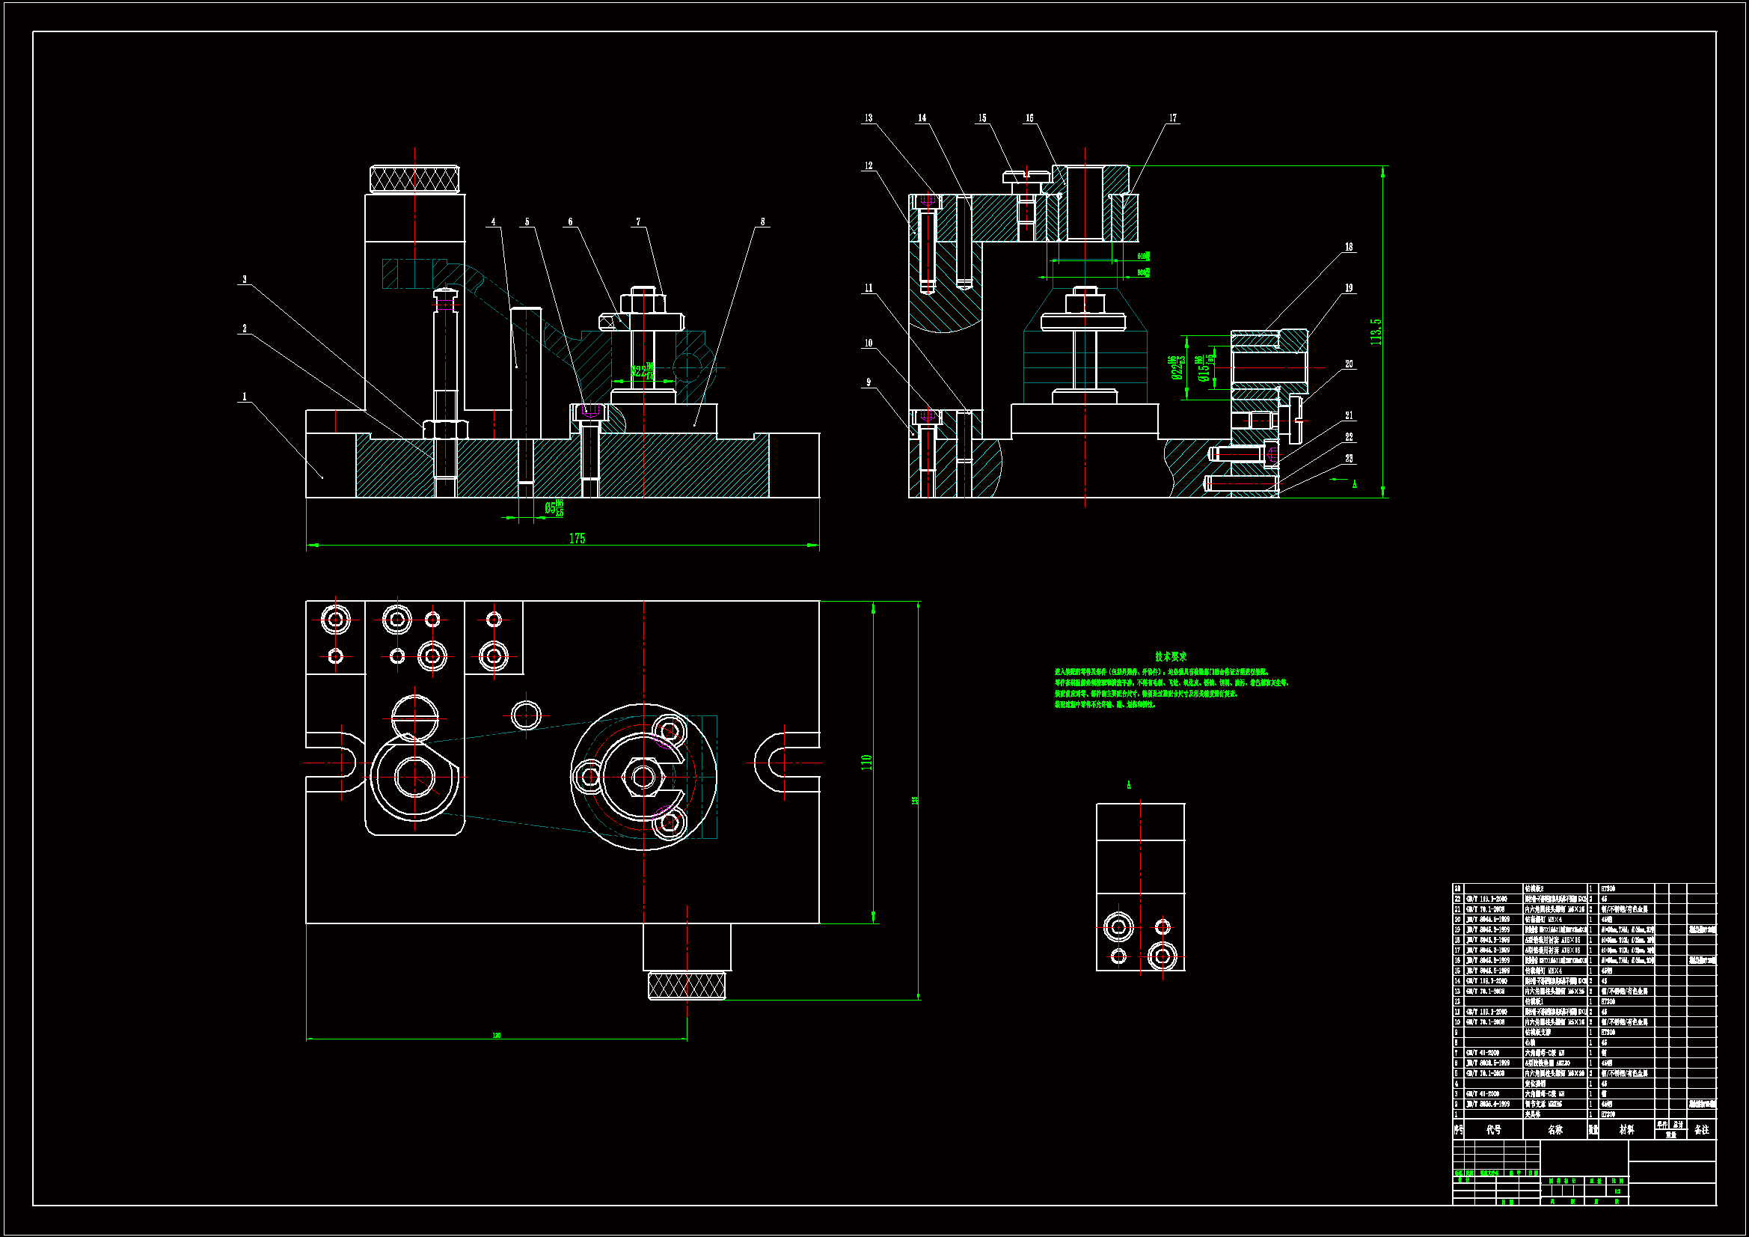
Task: Select the hex nut center in plan view
Action: [643, 778]
